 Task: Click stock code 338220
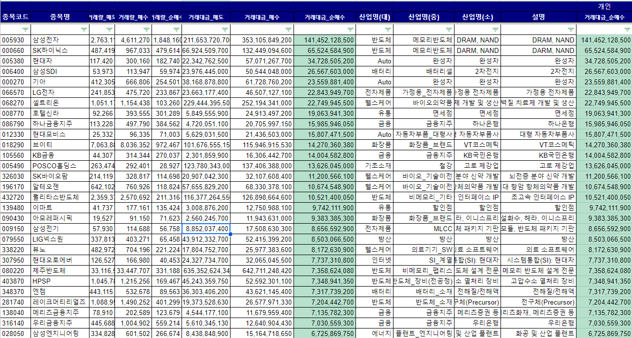click(x=15, y=250)
